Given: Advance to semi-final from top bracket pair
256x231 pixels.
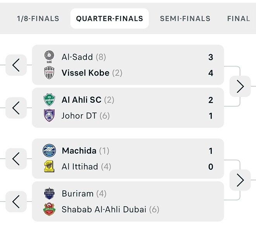Looking at the screenshot, I should 240,86.
